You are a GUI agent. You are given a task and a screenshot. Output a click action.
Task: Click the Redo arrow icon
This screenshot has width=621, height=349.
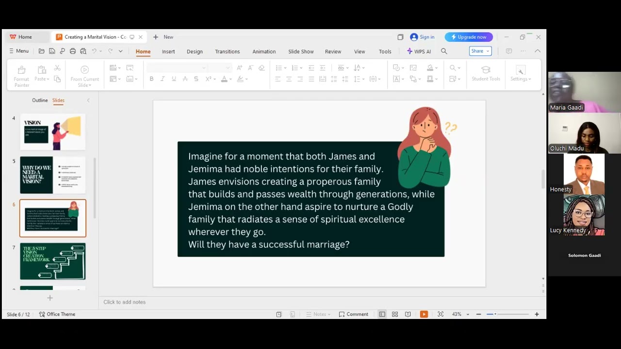coord(110,51)
